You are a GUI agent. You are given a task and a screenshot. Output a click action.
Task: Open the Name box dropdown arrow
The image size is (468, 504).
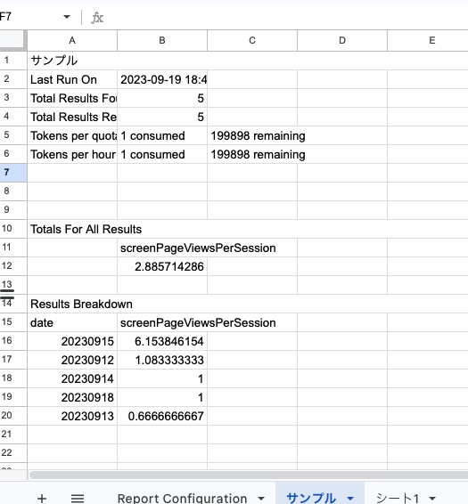(67, 17)
